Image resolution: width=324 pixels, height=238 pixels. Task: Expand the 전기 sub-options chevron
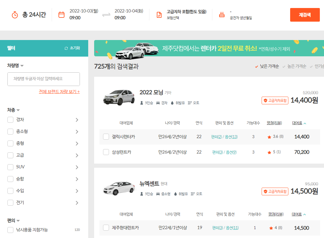click(x=77, y=203)
